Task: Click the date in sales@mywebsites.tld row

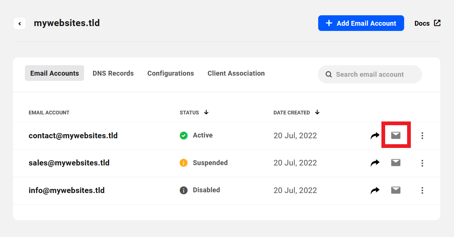Action: click(295, 163)
